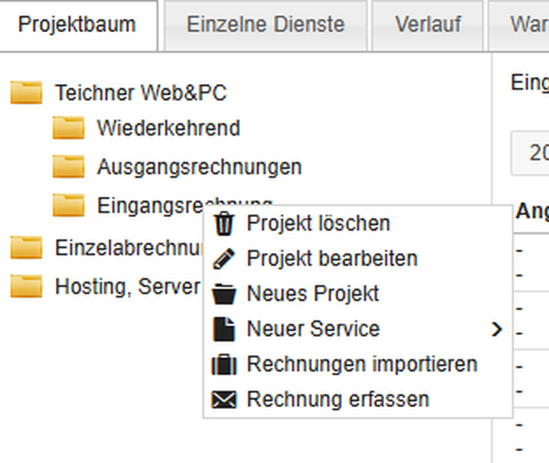Viewport: 549px width, 463px height.
Task: Open the dropdown starting with 20
Action: click(x=531, y=154)
